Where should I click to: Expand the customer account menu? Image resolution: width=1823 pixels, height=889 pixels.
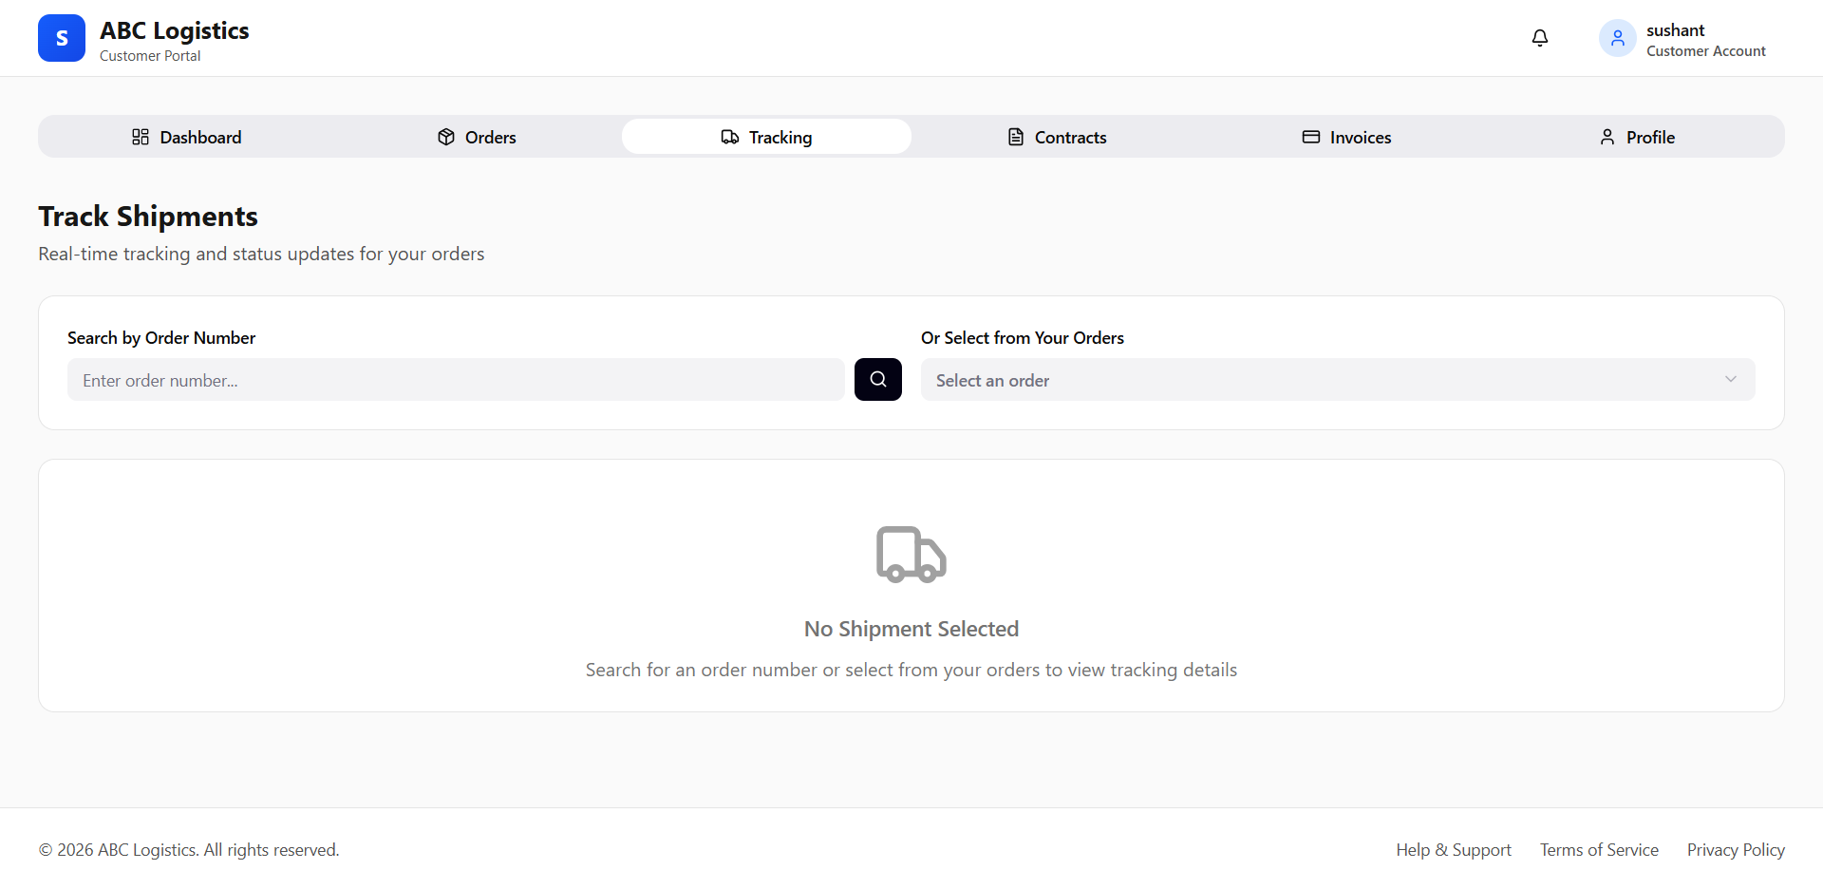pyautogui.click(x=1682, y=38)
